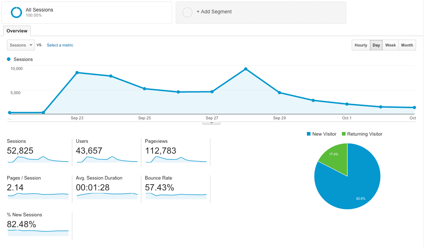Screen dimensions: 424x247
Task: Click the All Sessions segment circle icon
Action: [x=16, y=12]
